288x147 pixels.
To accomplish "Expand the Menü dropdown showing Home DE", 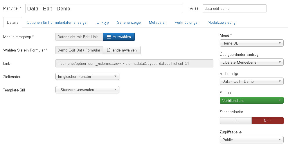I will pos(251,43).
